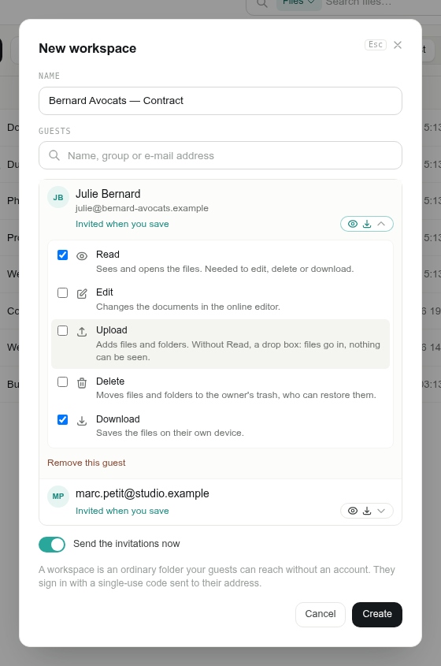Click the Upload permission label

coord(112,330)
